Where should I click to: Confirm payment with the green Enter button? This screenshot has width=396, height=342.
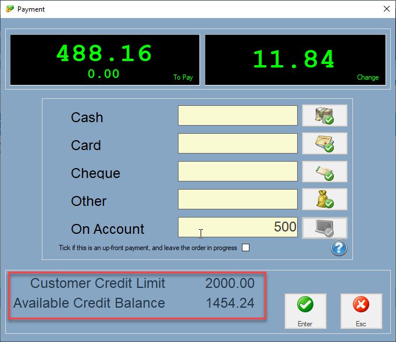click(305, 311)
